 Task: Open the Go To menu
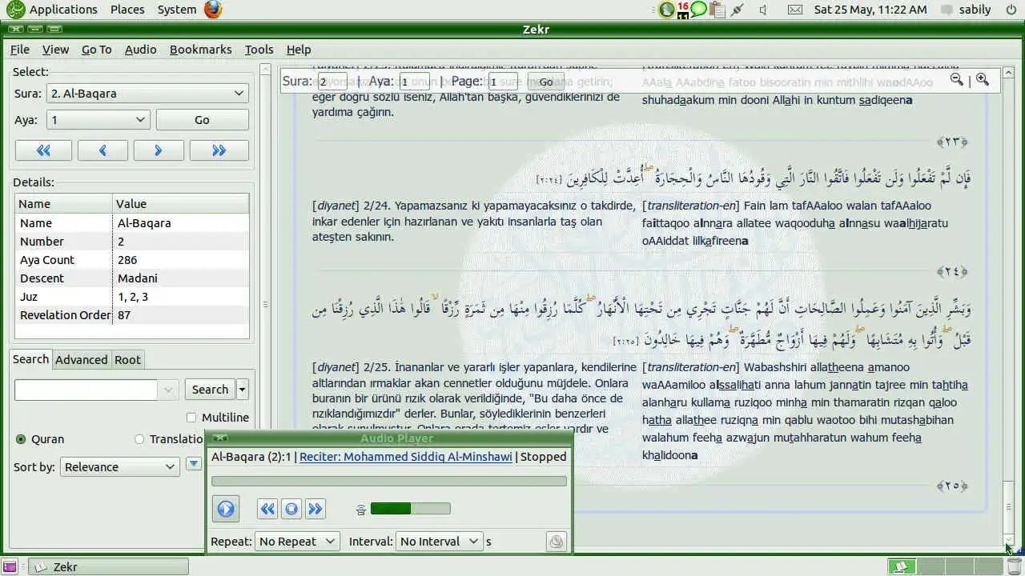pos(96,50)
